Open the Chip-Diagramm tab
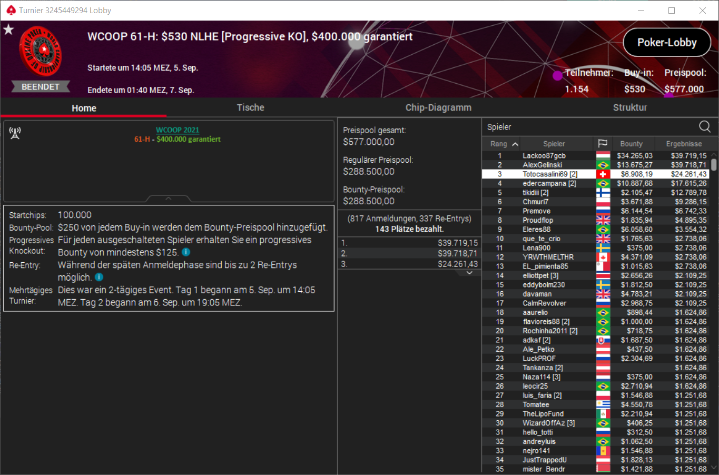This screenshot has width=719, height=475. [x=438, y=107]
